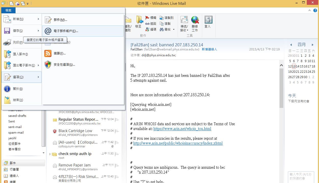Switch to 連絡人 (Contacts) view

tap(24, 176)
